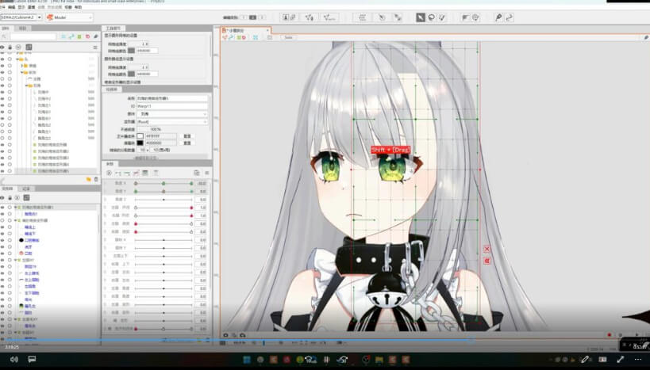The height and width of the screenshot is (370, 650).
Task: Select edit level 3 button
Action: click(x=262, y=17)
